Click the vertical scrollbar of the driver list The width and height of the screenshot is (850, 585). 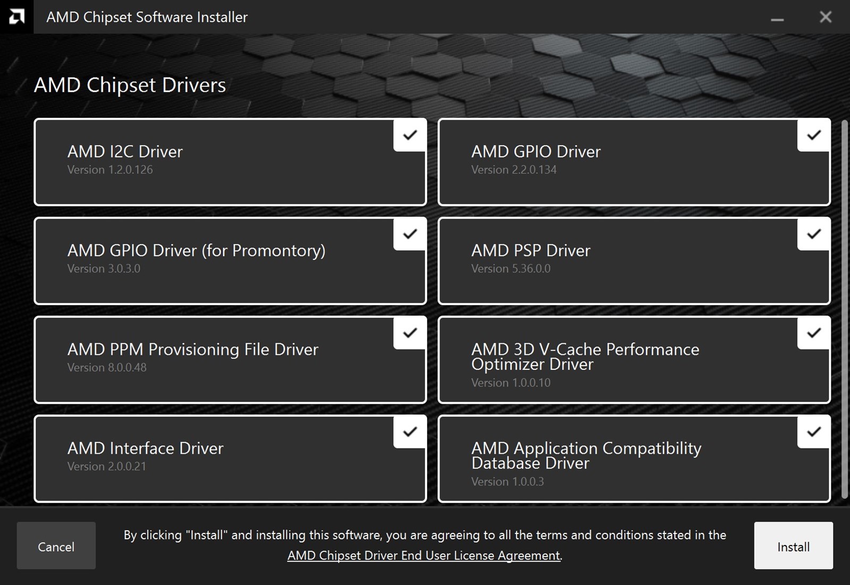tap(845, 309)
